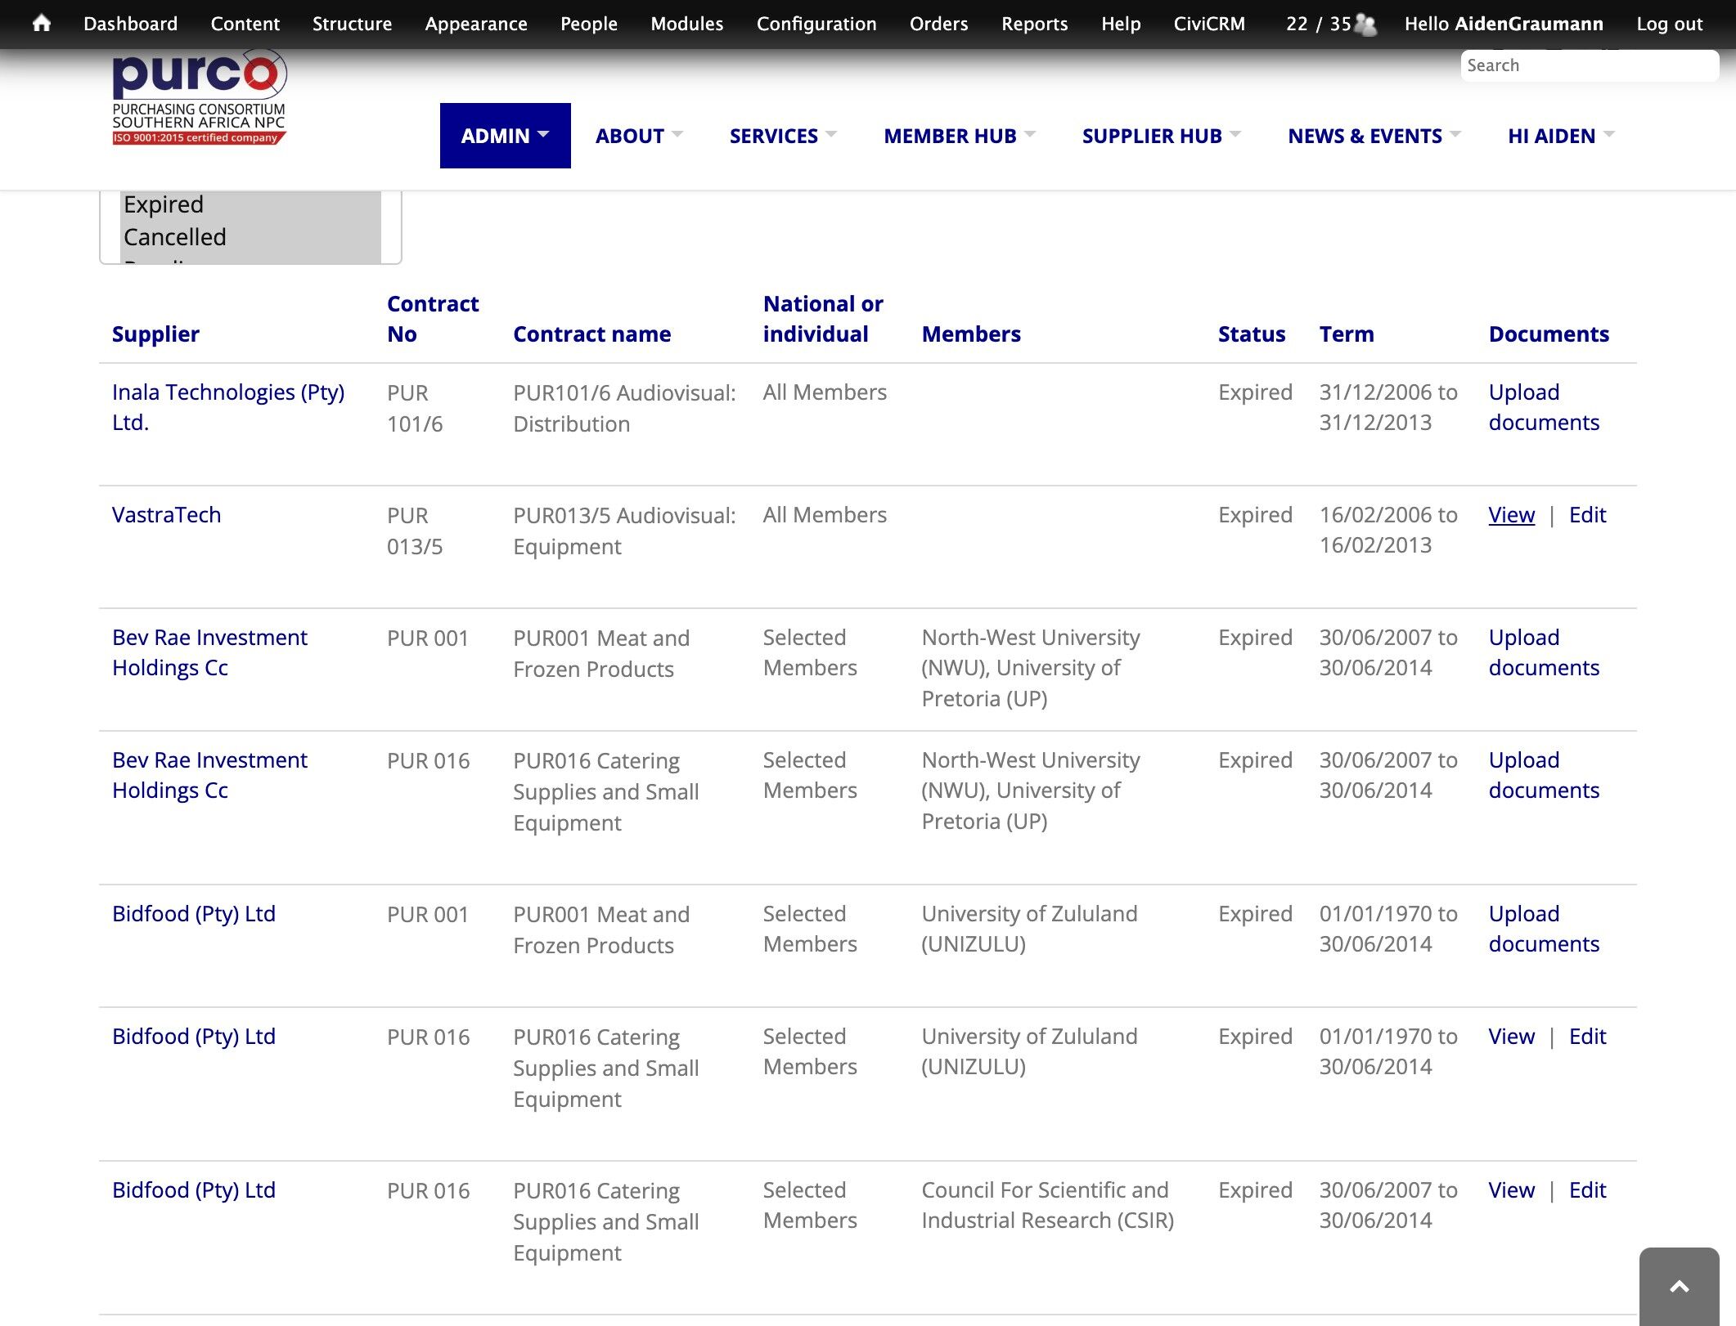Expand the ADMIN dropdown menu

pos(505,136)
